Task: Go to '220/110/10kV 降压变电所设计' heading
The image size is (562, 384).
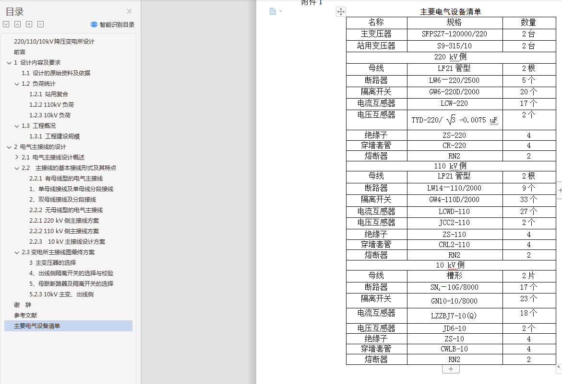Action: pos(54,42)
